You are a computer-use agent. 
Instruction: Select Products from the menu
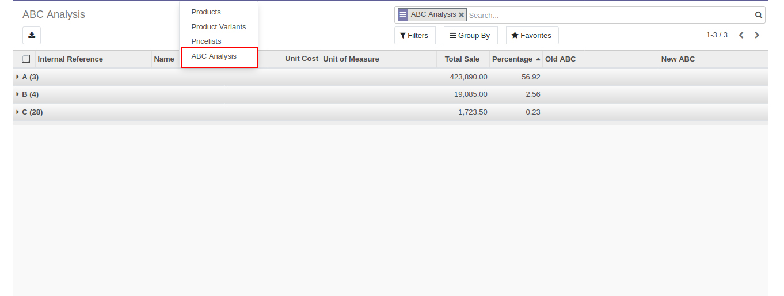(x=206, y=12)
